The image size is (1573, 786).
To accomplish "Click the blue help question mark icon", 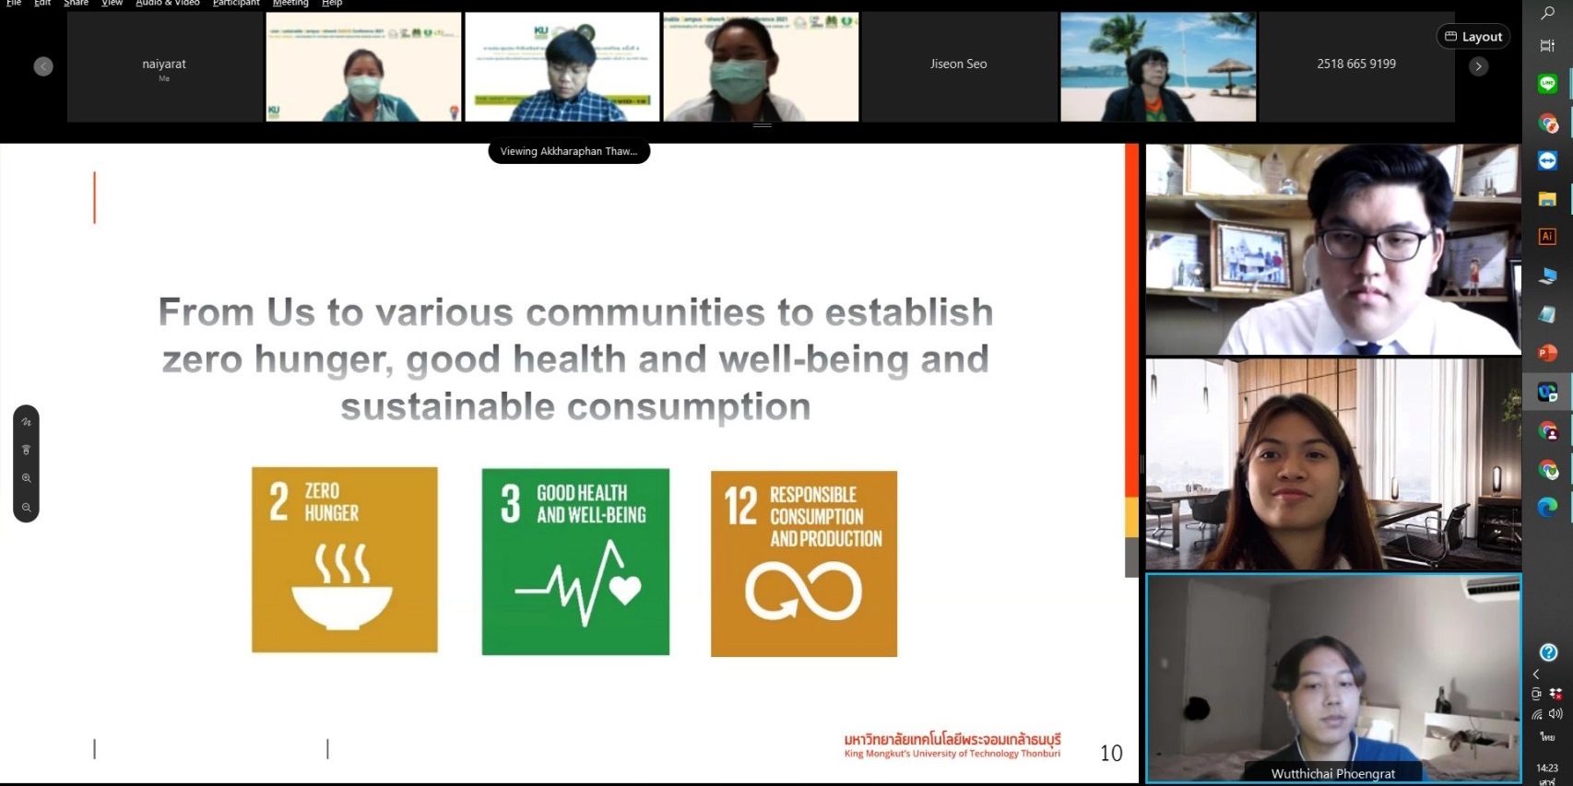I will (1548, 652).
